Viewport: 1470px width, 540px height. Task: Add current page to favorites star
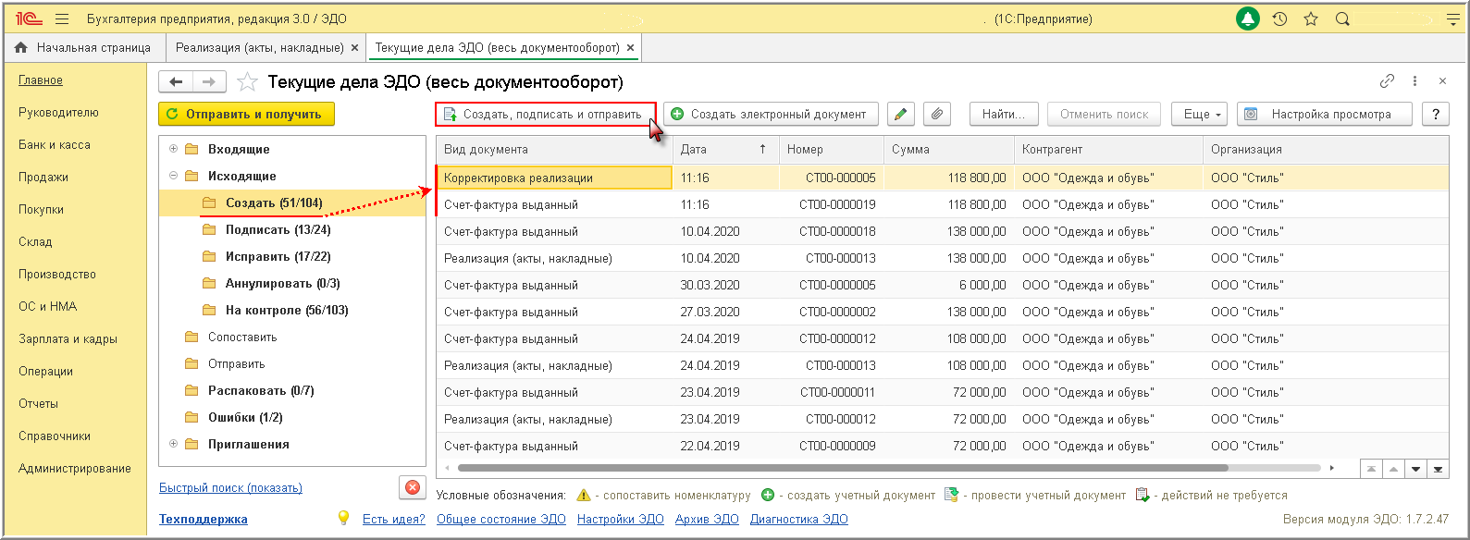[247, 82]
